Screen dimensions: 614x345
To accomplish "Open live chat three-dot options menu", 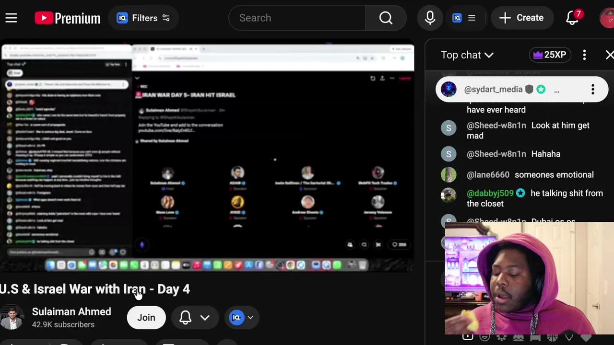I will click(x=584, y=55).
